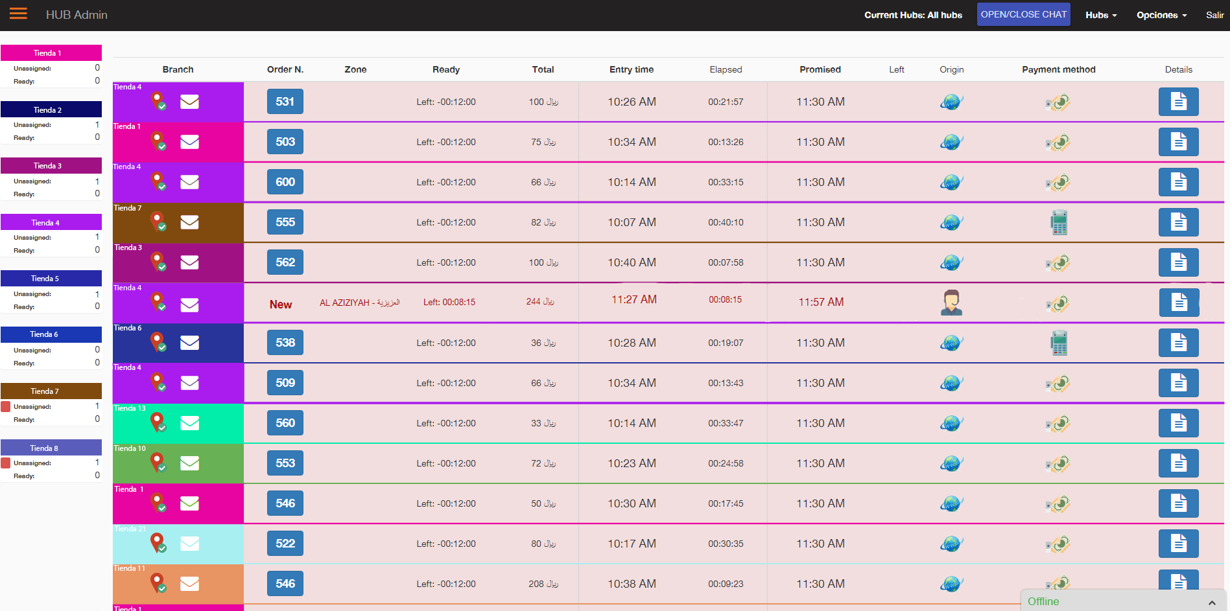The width and height of the screenshot is (1230, 611).
Task: Toggle the red checkbox beside Tienda 7 Unassigned
Action: (6, 407)
